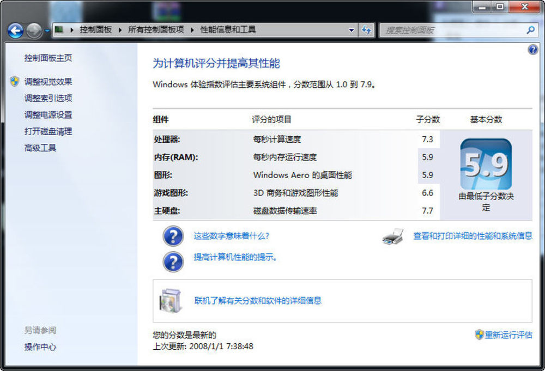This screenshot has width=545, height=371.
Task: Click 重新运行评估 to re-run assessment
Action: [508, 335]
